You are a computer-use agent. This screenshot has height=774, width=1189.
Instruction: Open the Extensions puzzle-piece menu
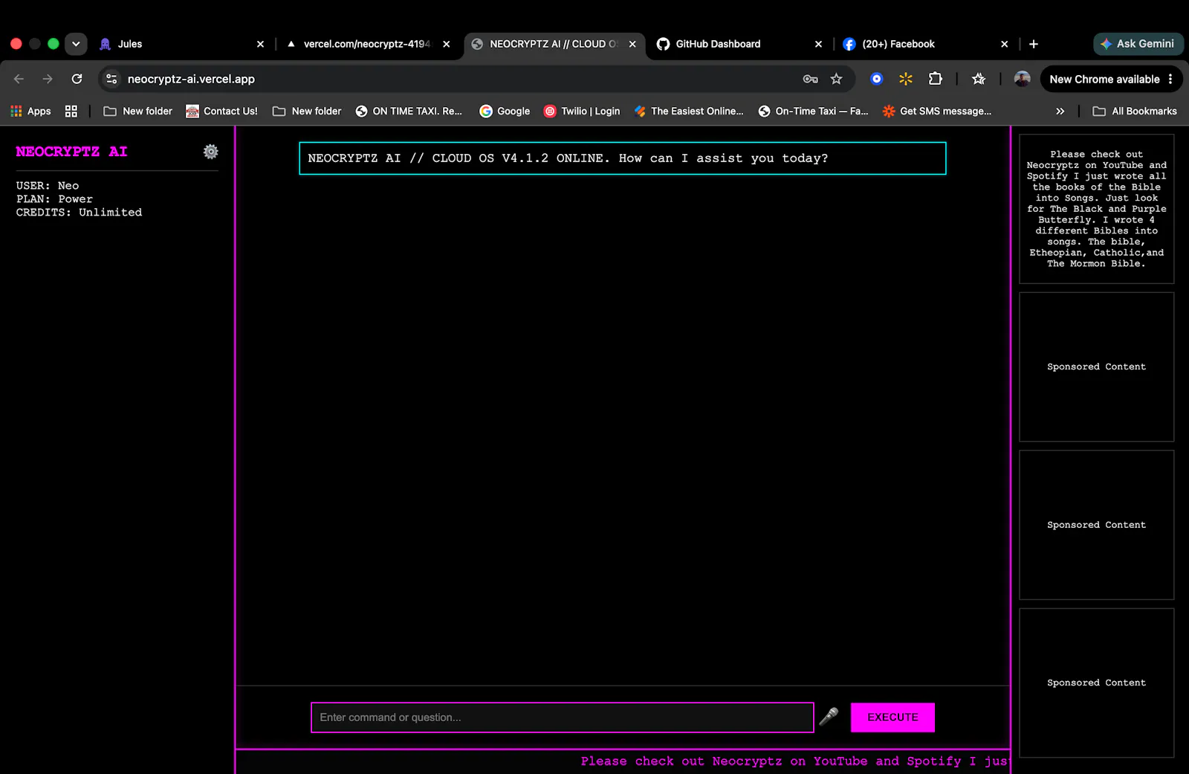click(935, 79)
